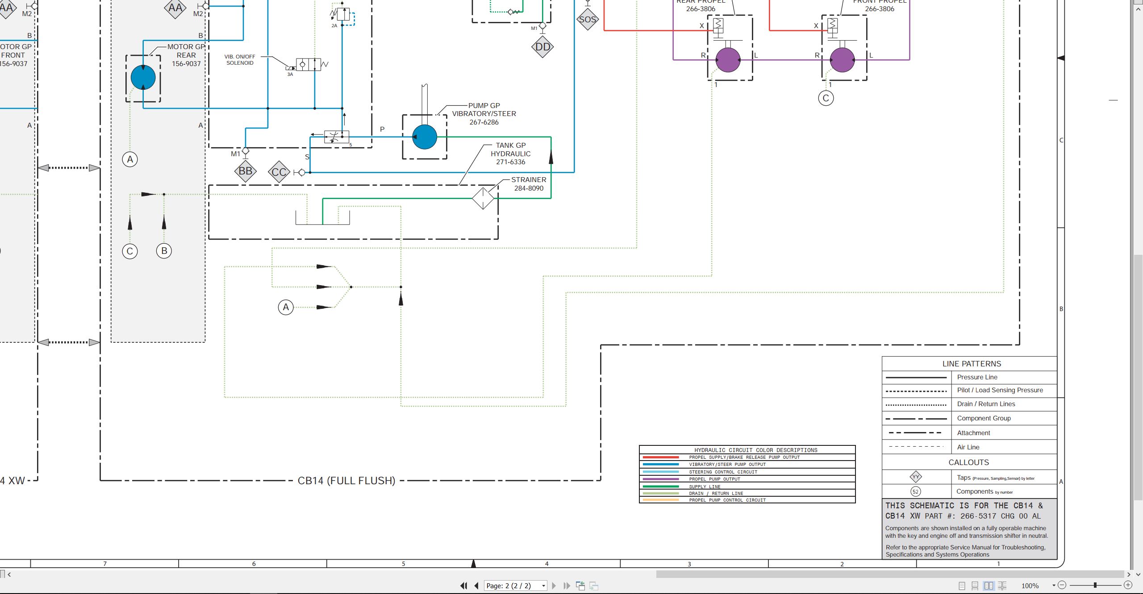Zoom in with the plus button
The height and width of the screenshot is (594, 1143).
point(1128,585)
